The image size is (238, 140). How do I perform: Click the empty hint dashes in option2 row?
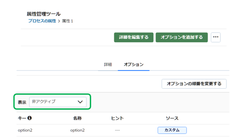(117, 130)
